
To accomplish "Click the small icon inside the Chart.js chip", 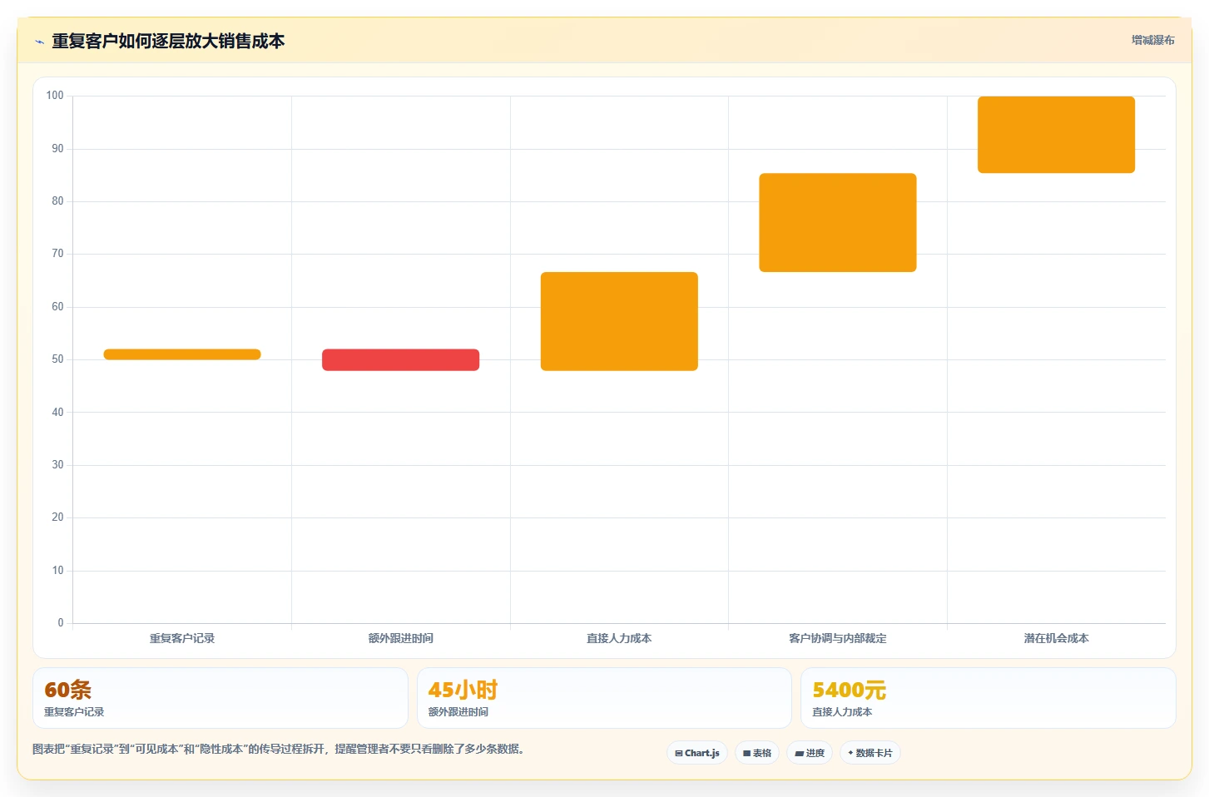I will (679, 753).
